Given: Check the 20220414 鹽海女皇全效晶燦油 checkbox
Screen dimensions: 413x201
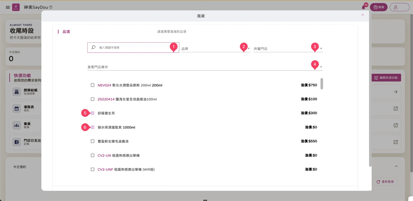Looking at the screenshot, I should click(93, 99).
